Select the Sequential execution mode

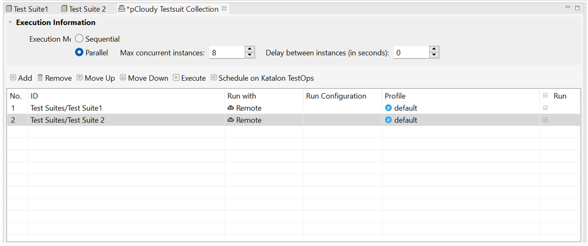click(79, 39)
